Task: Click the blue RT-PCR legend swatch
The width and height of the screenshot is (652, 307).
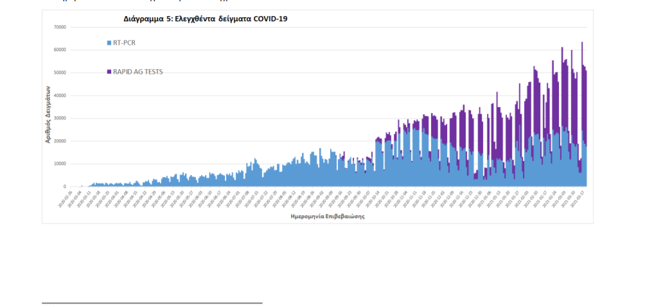Action: pyautogui.click(x=109, y=44)
